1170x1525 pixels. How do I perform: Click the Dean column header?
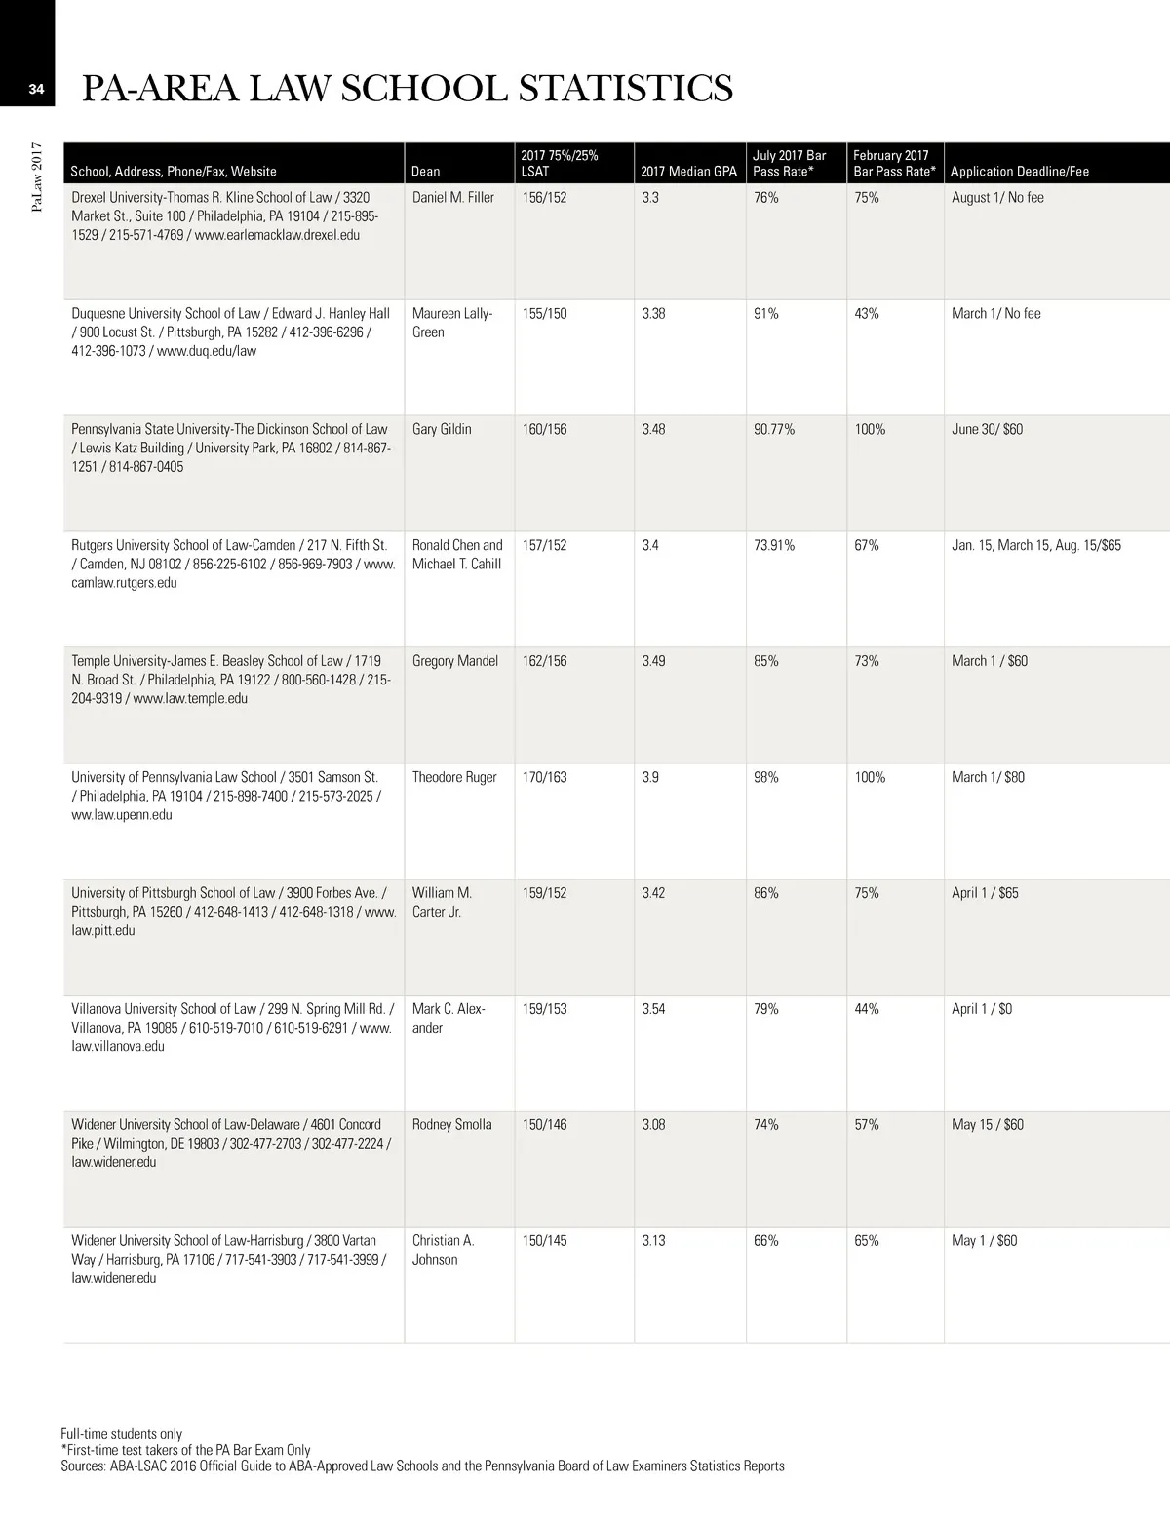pyautogui.click(x=426, y=172)
